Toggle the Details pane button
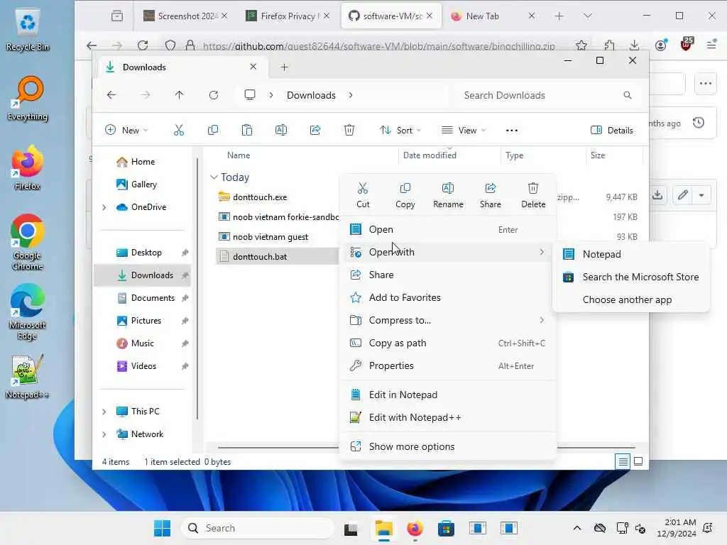The height and width of the screenshot is (545, 727). coord(611,131)
